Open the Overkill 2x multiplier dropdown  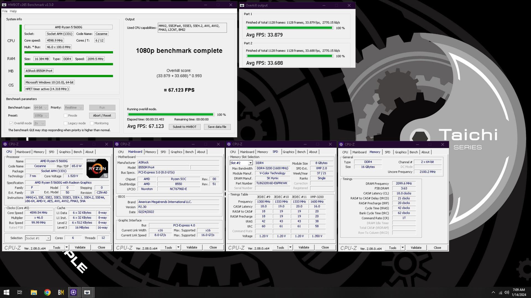tap(40, 123)
